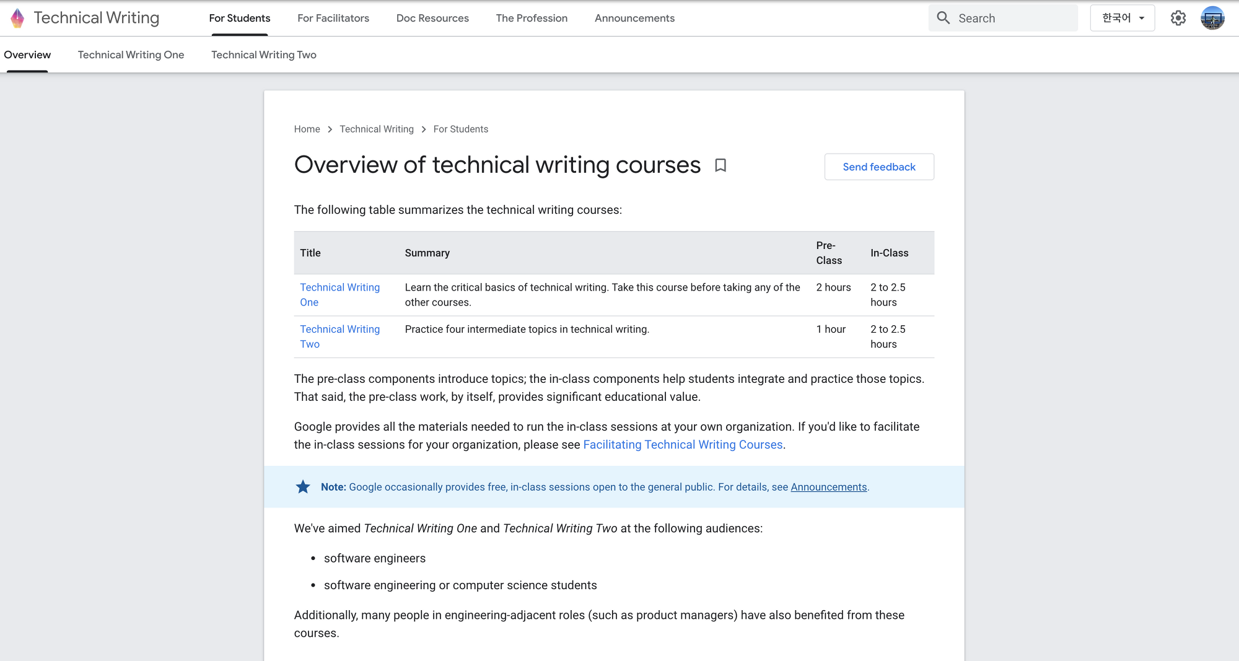Viewport: 1239px width, 661px height.
Task: Open the Technical Writing Two table link
Action: (x=340, y=336)
